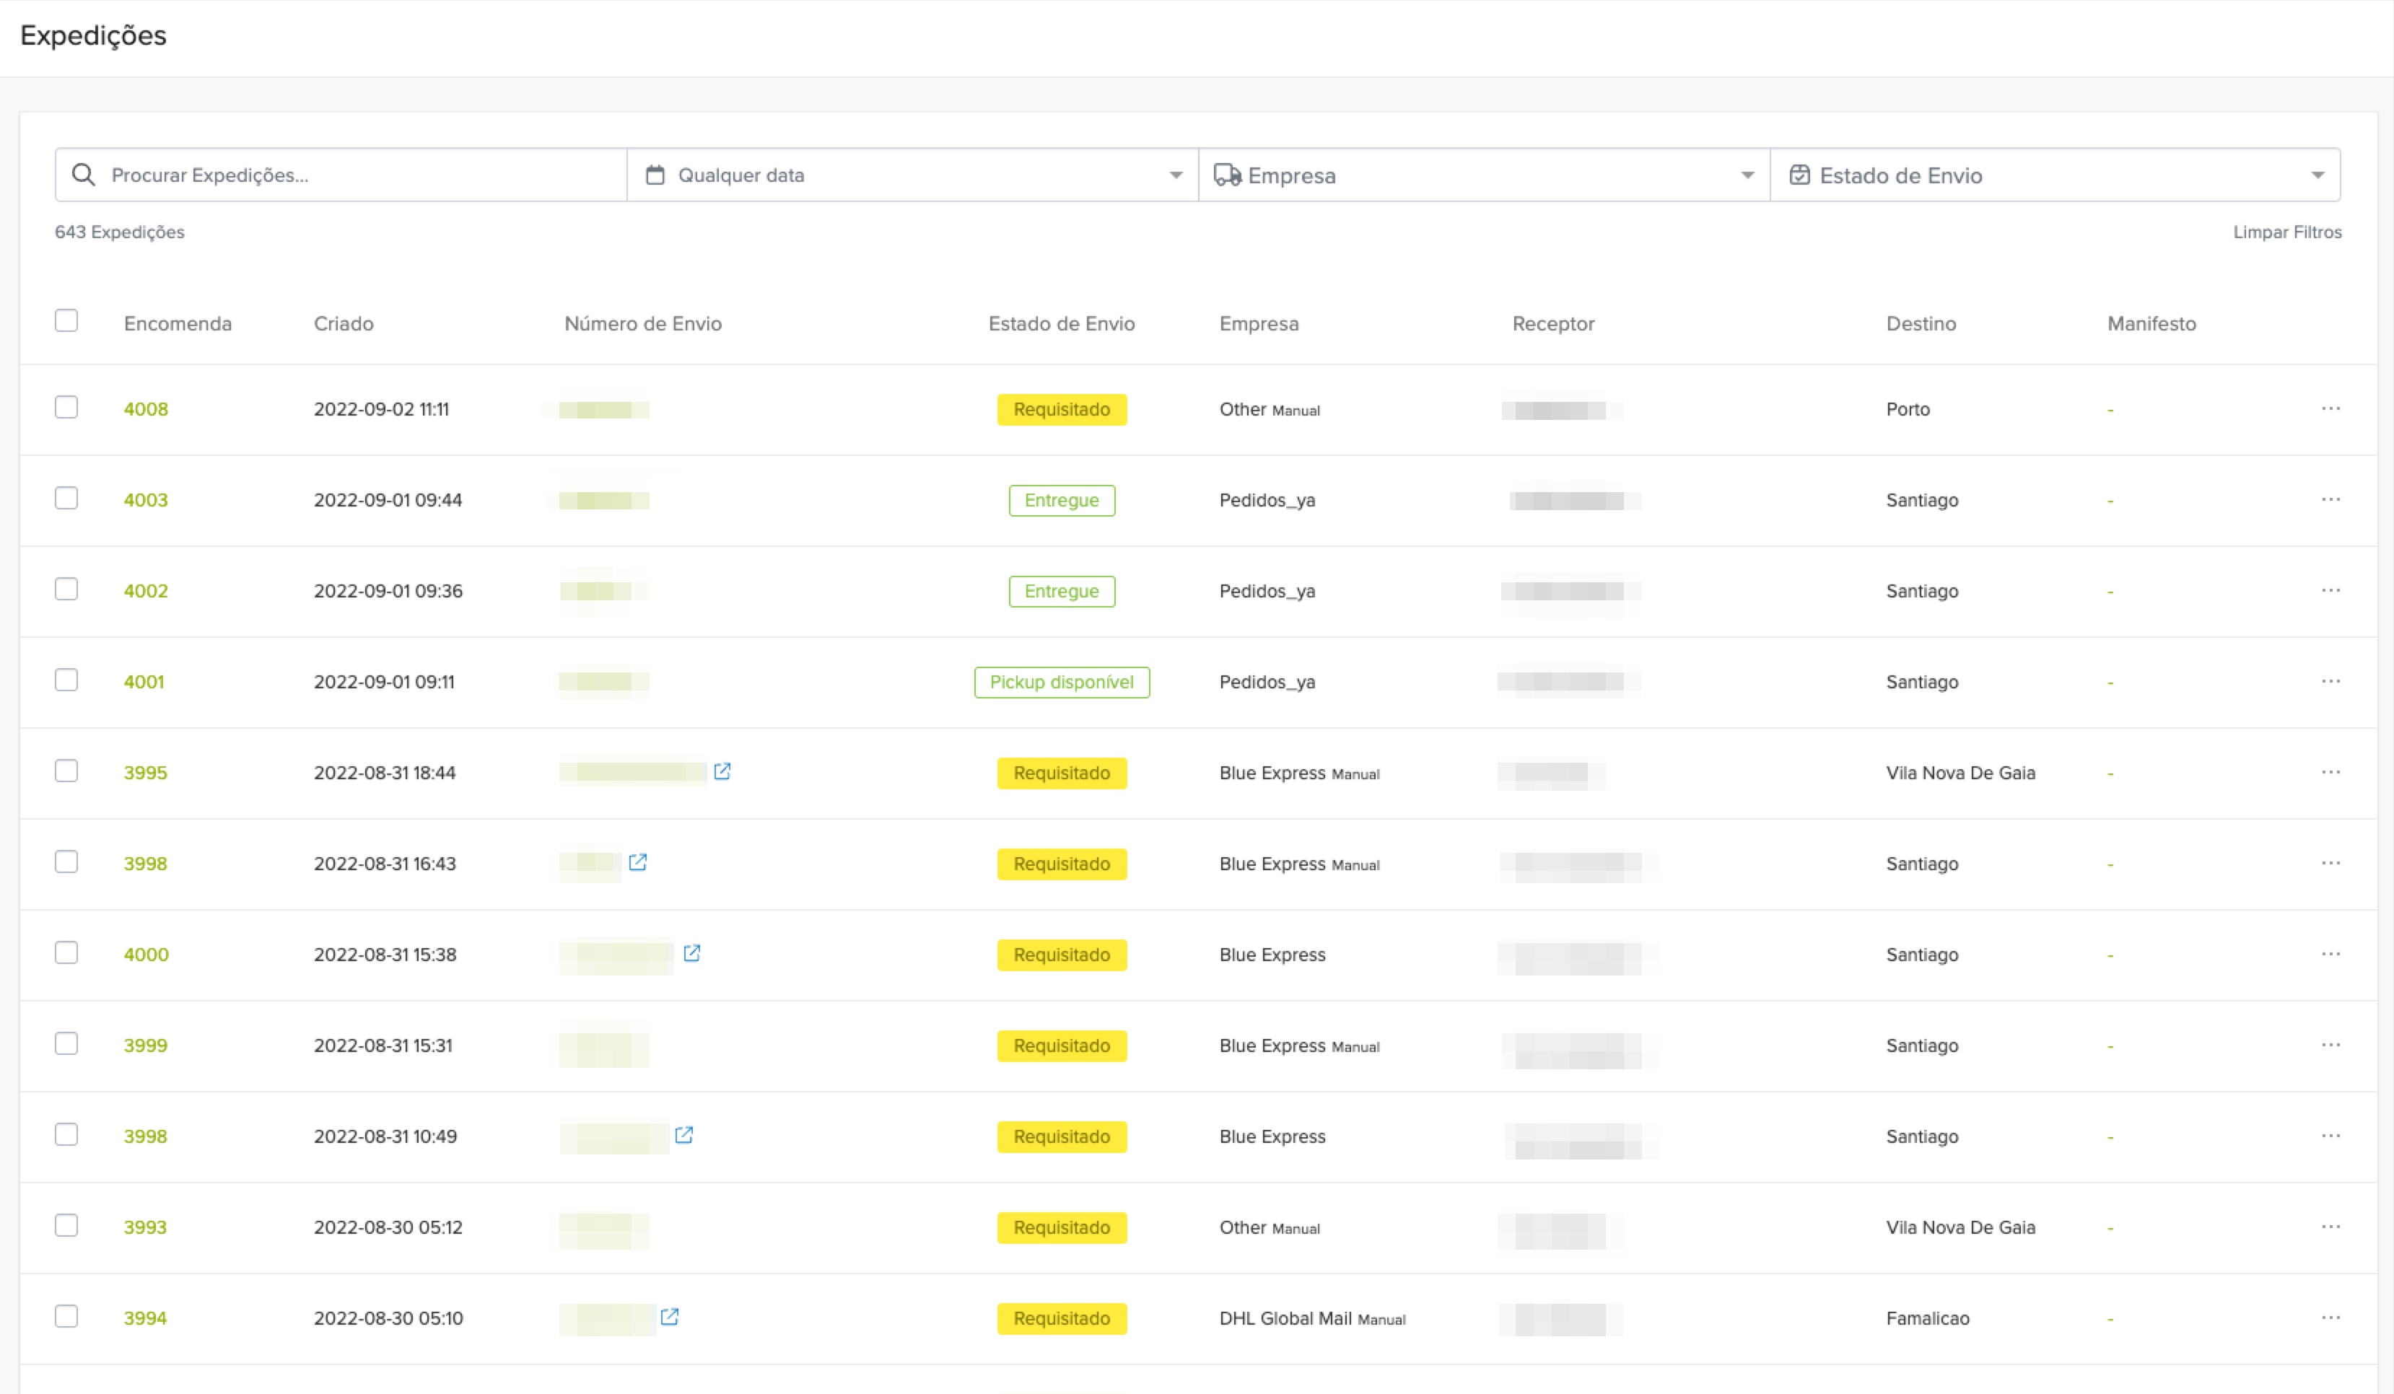This screenshot has width=2394, height=1394.
Task: Open three-dot menu for order 4001
Action: (2330, 682)
